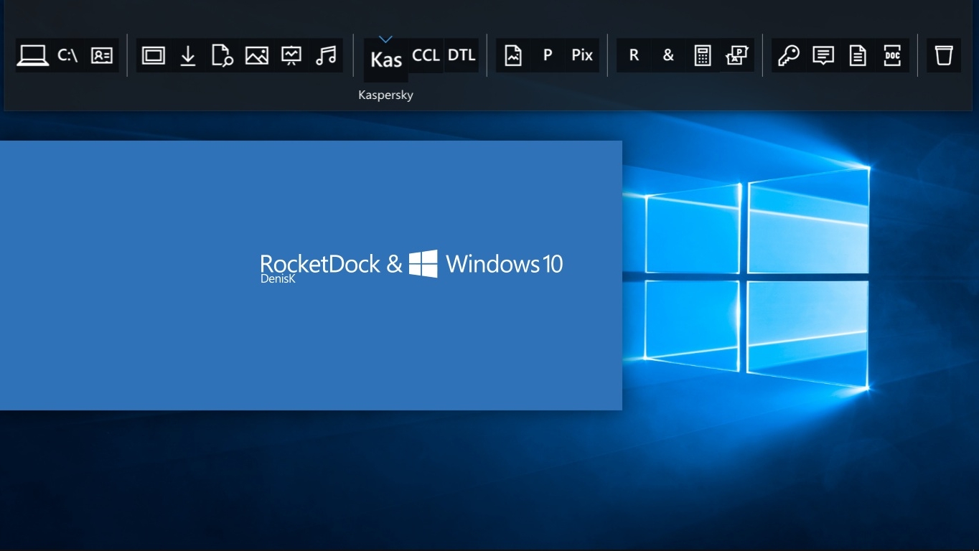Open the pictures landscape icon
The image size is (979, 551).
(257, 55)
